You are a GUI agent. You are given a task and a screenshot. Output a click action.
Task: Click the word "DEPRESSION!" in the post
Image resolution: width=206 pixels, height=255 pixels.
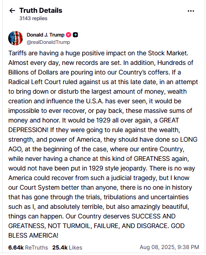28,130
